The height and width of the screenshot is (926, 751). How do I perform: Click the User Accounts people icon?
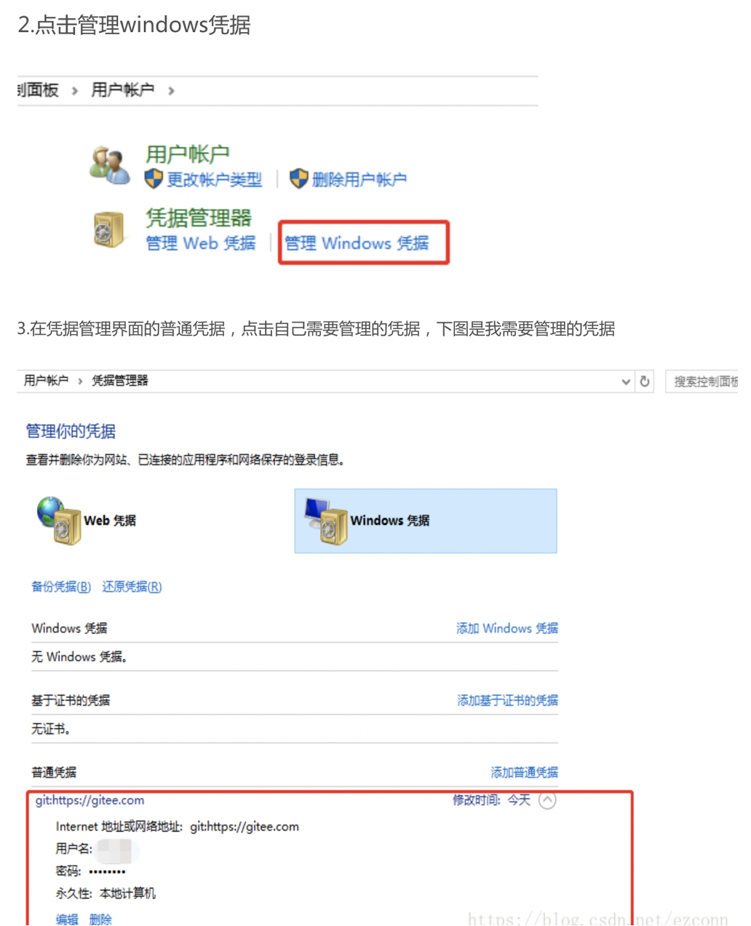(109, 165)
